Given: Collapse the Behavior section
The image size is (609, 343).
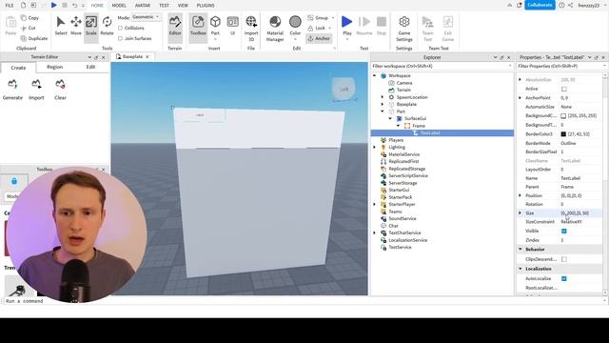Looking at the screenshot, I should [x=521, y=250].
